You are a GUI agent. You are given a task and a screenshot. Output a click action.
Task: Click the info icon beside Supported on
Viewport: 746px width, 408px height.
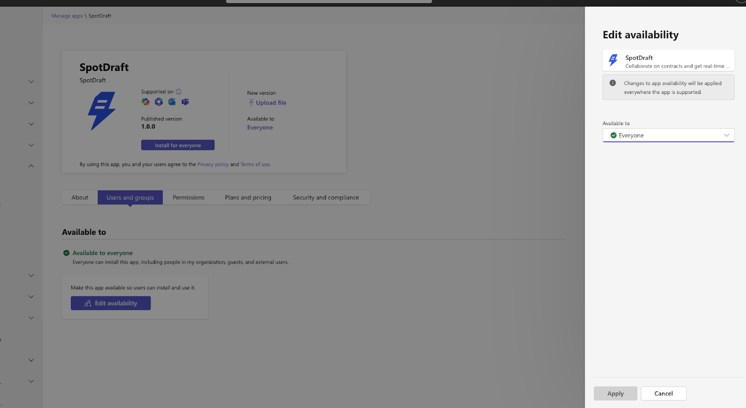point(179,91)
